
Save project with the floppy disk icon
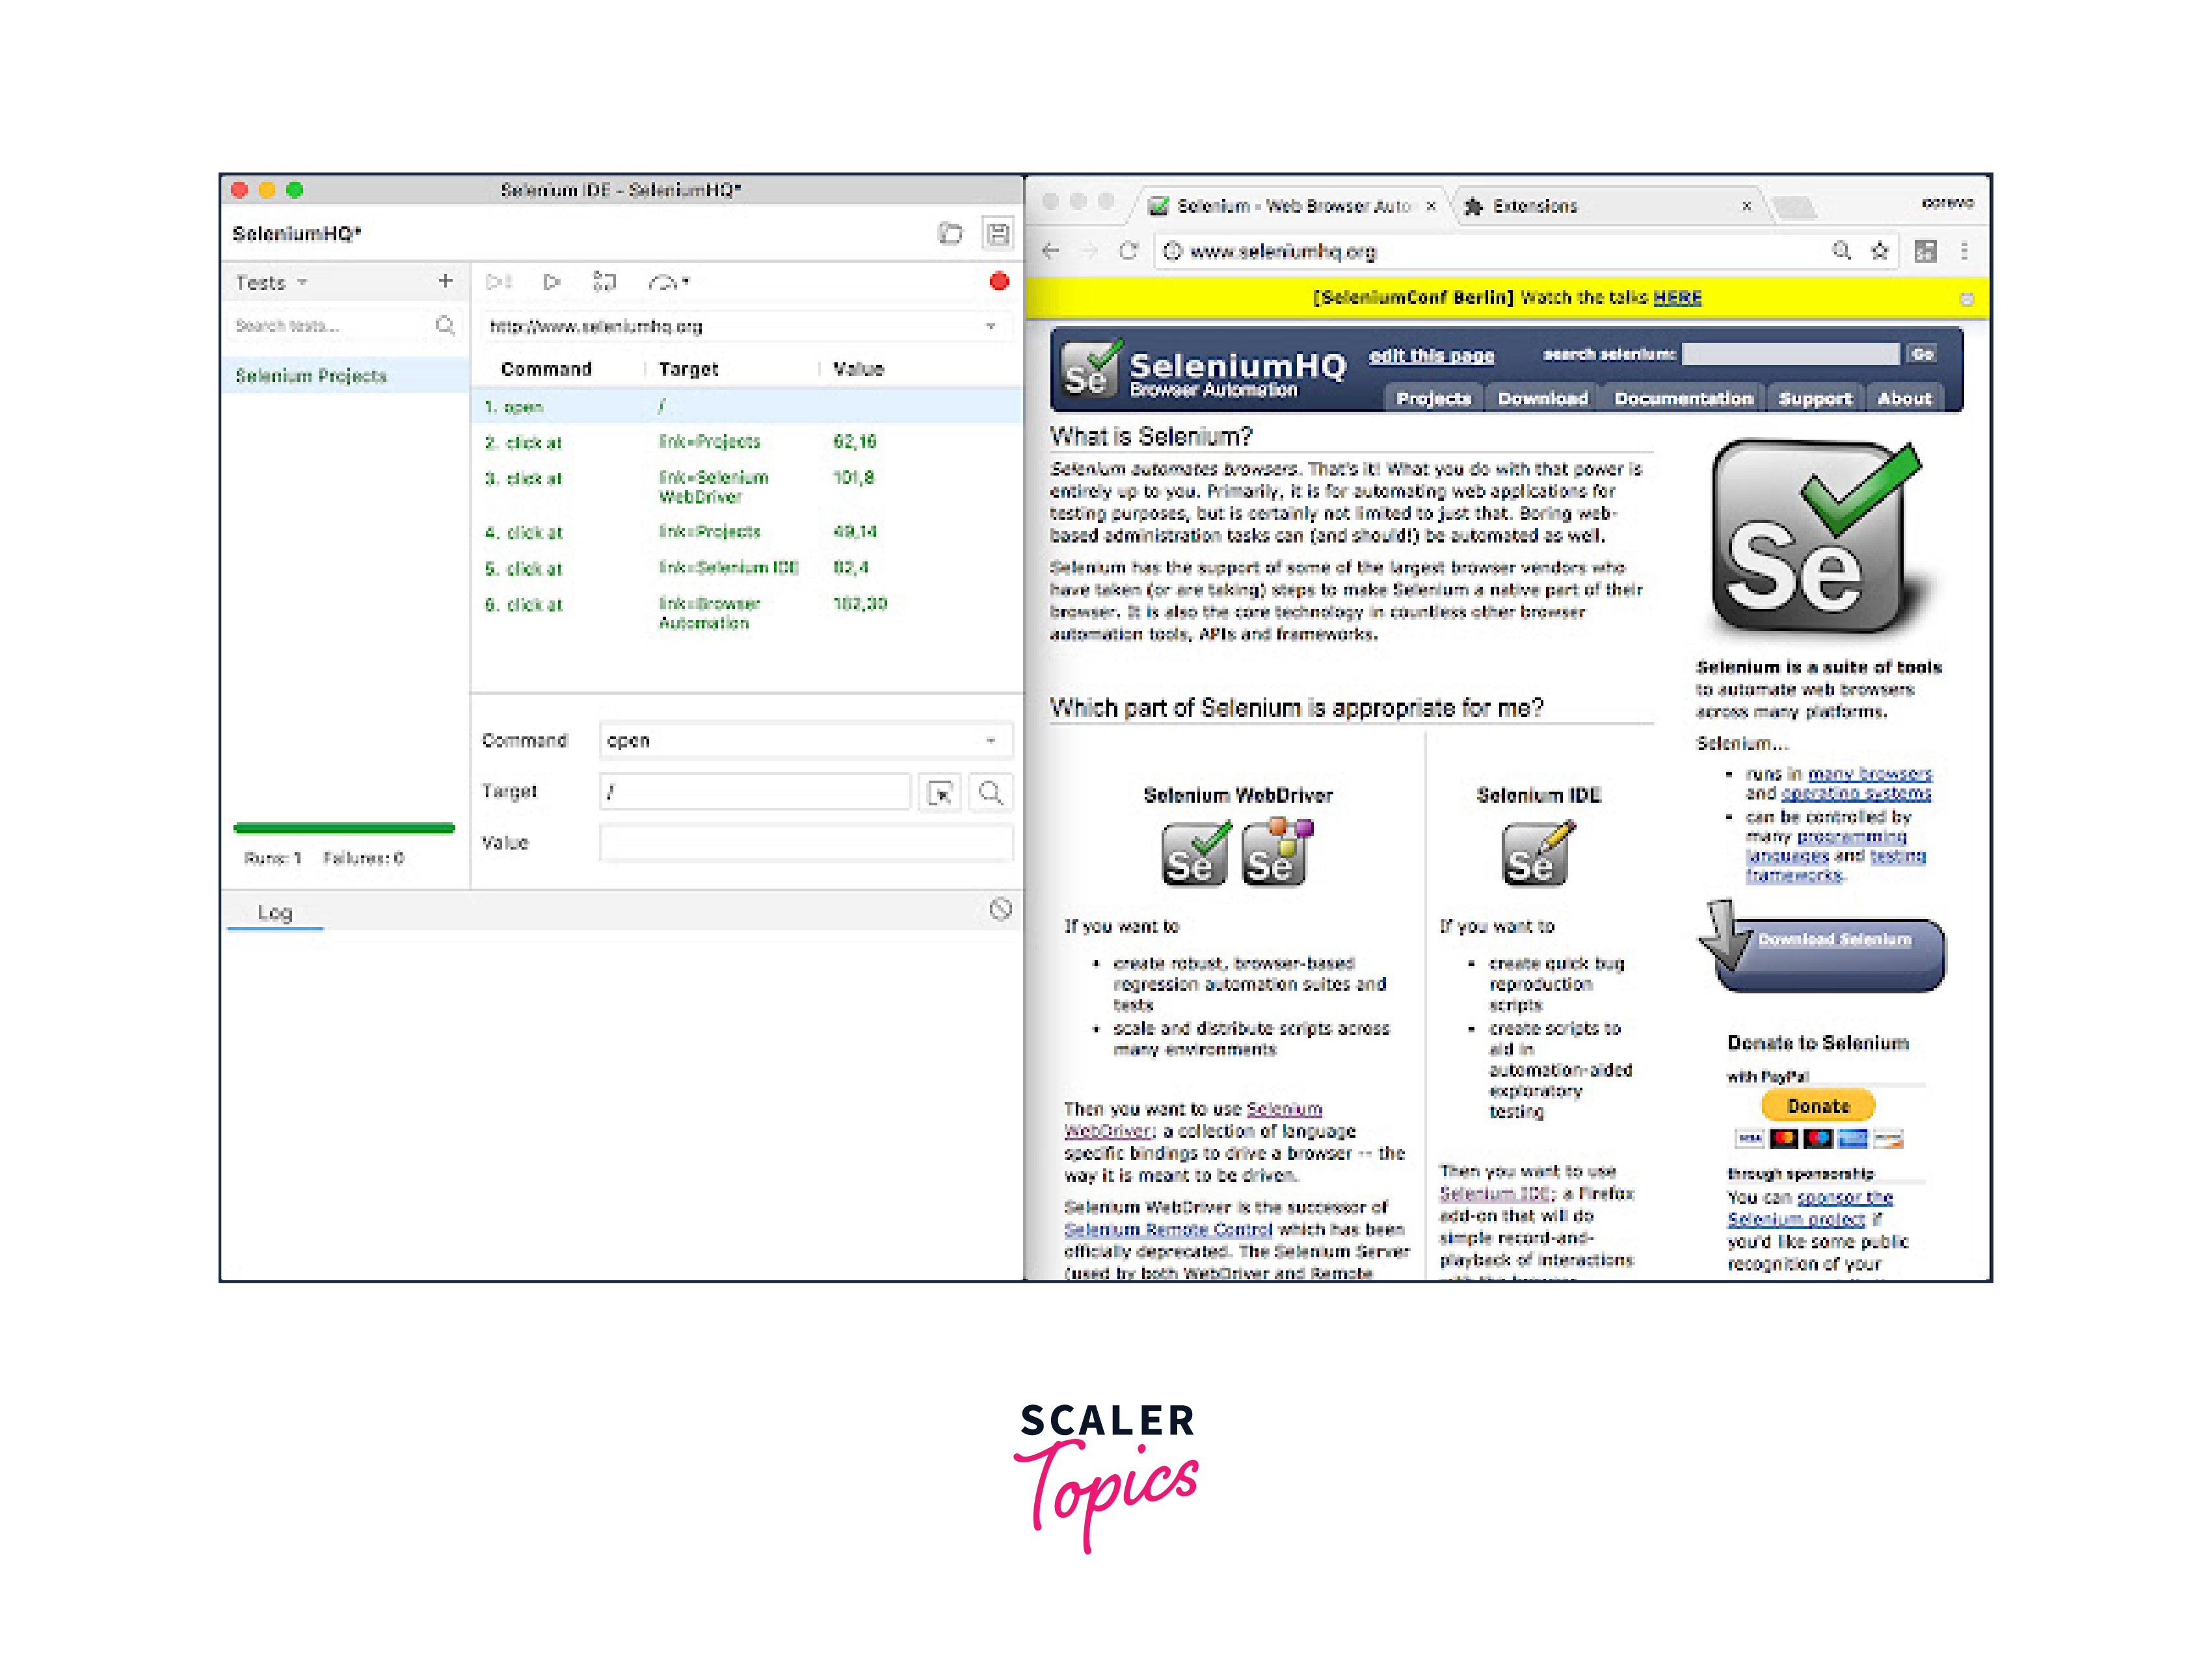[997, 234]
